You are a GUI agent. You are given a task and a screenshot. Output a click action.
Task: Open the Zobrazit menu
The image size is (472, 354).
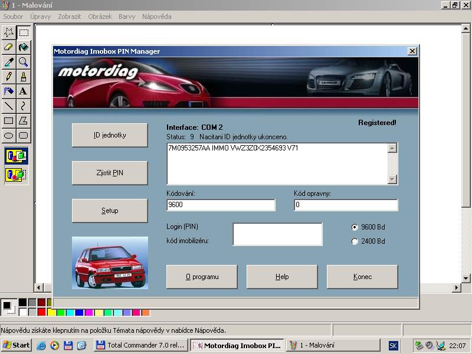point(69,17)
